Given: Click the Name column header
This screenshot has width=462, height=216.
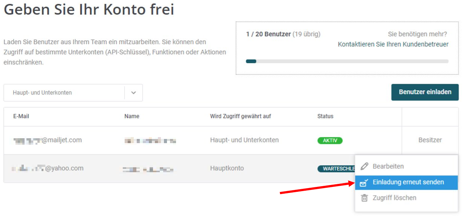Looking at the screenshot, I should 132,116.
